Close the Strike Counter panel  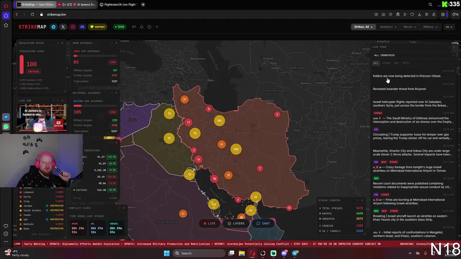click(x=362, y=200)
